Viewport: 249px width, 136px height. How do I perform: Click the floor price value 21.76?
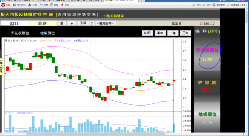click(207, 123)
